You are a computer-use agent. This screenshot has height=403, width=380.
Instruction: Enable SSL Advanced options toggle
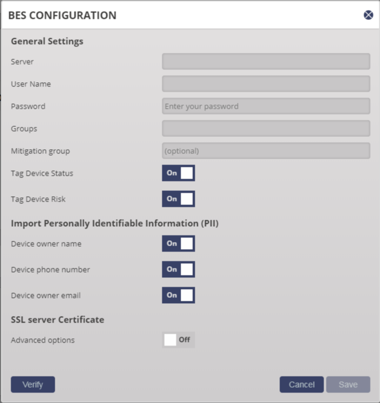click(x=178, y=340)
